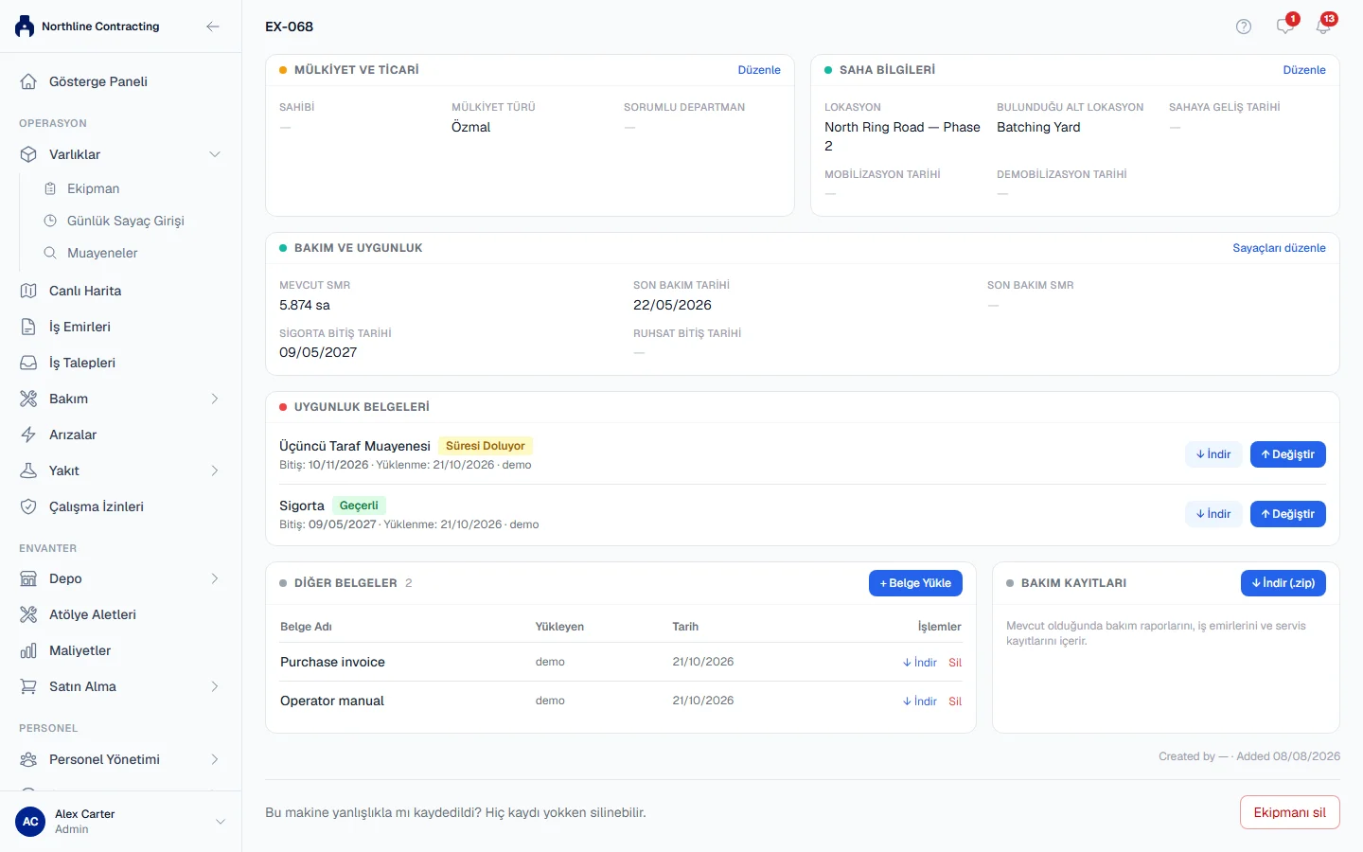Screen dimensions: 1363x852
Task: Click the Canlı Harita map icon
Action: pos(28,291)
